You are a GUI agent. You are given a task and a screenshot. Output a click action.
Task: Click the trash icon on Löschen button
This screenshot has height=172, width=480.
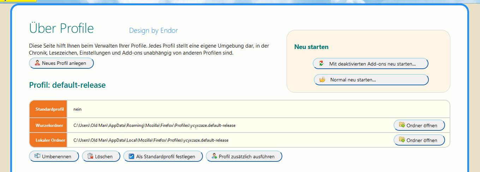pyautogui.click(x=90, y=156)
